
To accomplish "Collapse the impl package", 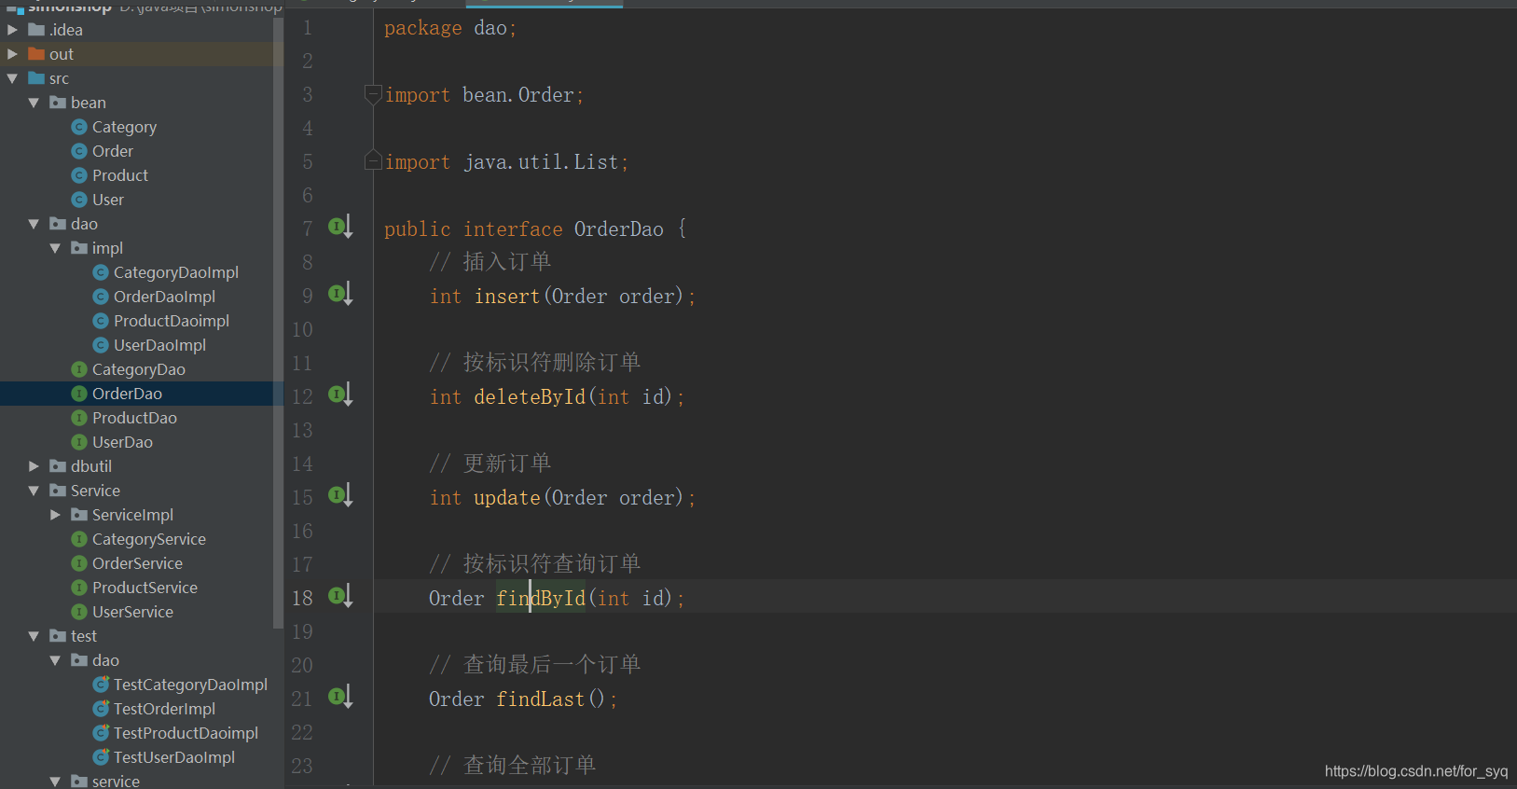I will pyautogui.click(x=55, y=248).
